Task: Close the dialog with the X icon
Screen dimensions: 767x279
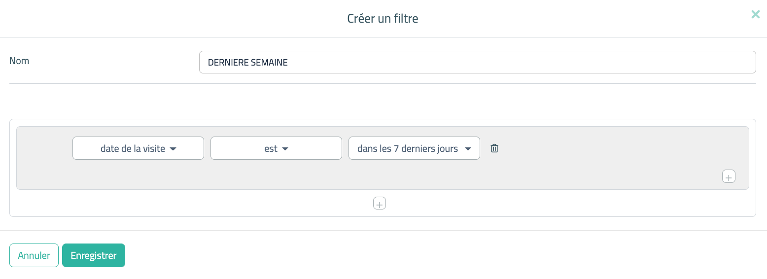Action: click(x=755, y=14)
